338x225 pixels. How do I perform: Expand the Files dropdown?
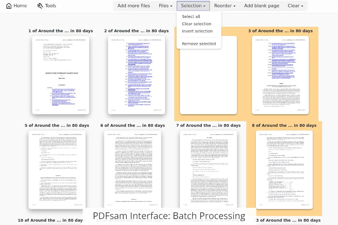165,6
